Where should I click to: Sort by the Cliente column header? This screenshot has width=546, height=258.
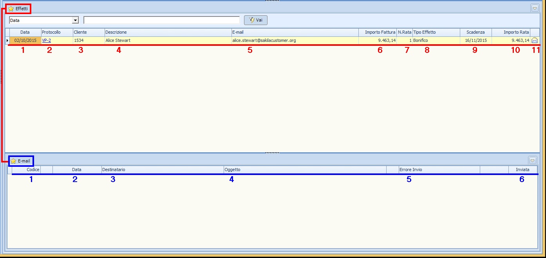click(88, 32)
